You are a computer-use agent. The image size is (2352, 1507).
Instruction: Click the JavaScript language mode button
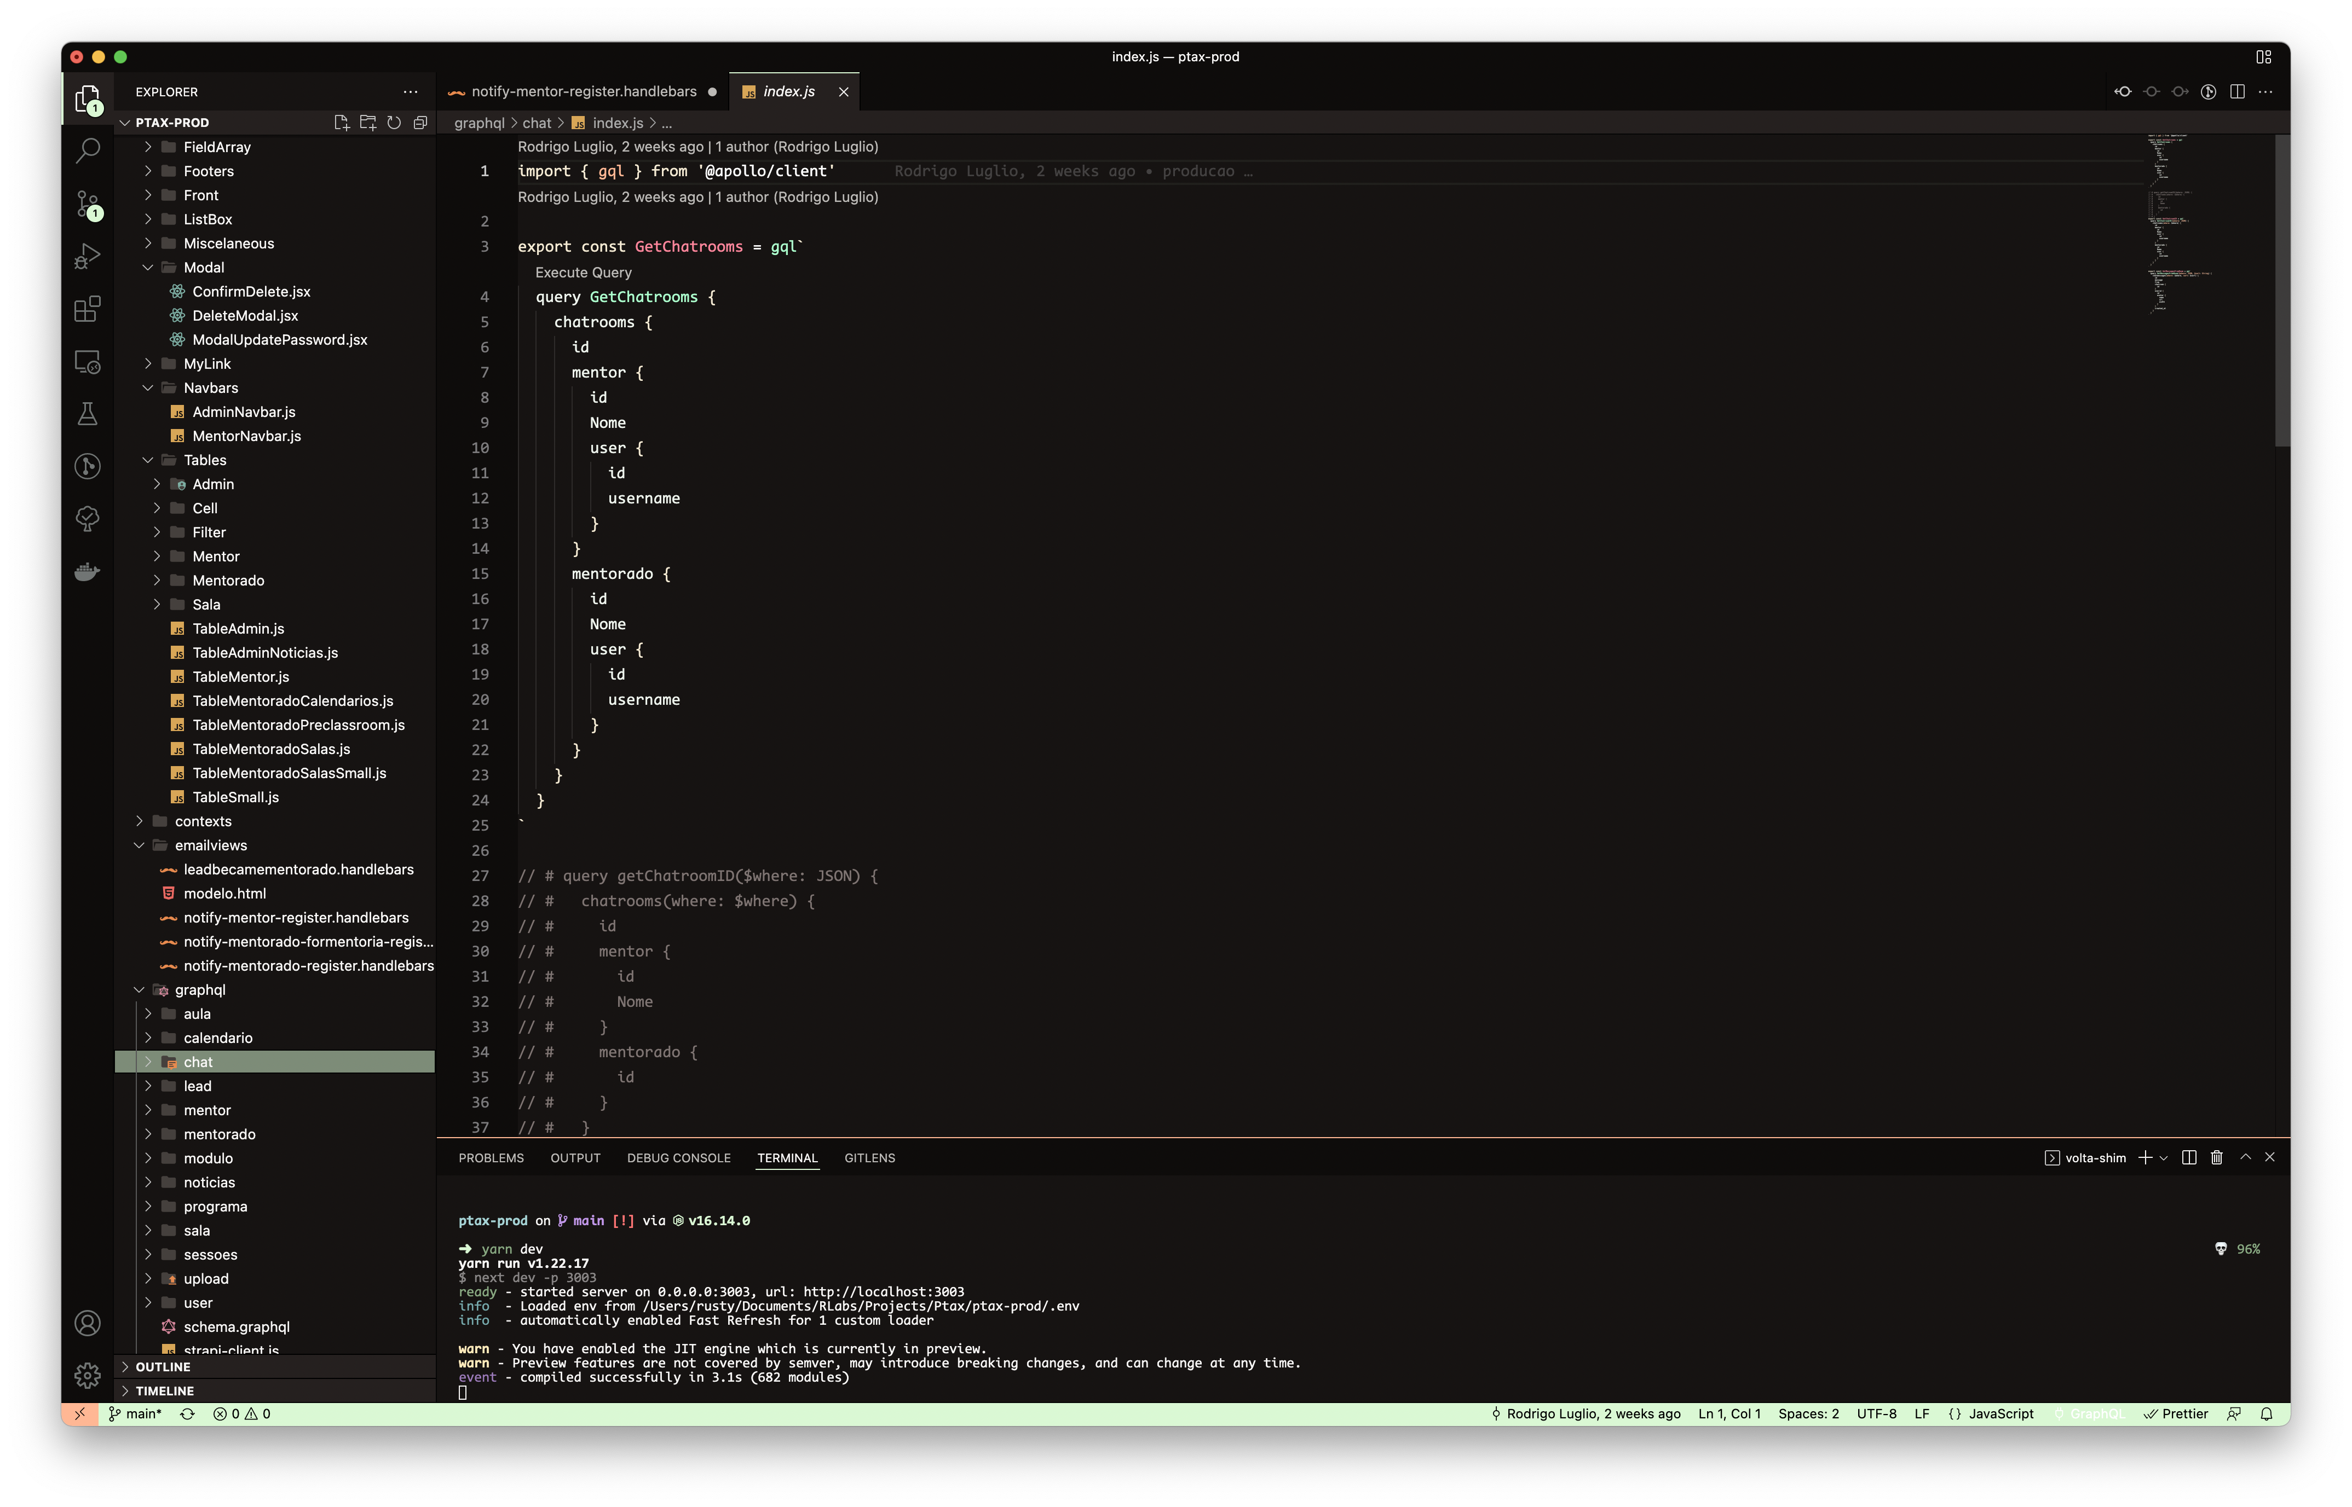pyautogui.click(x=2001, y=1414)
